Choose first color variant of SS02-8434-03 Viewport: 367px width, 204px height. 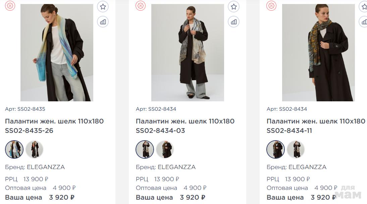[145, 149]
